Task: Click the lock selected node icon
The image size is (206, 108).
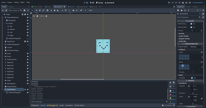Action: (73, 10)
